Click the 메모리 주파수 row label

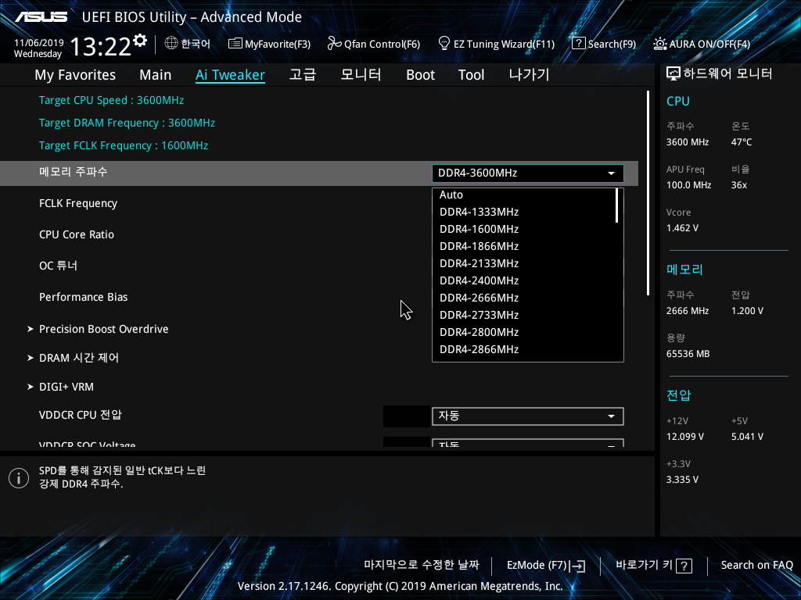point(73,172)
